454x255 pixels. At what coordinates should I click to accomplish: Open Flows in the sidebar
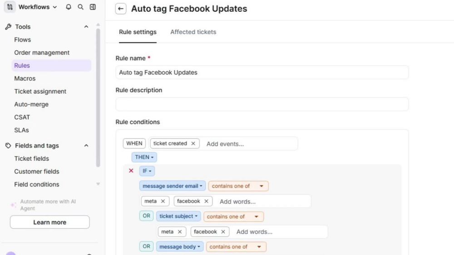coord(23,39)
